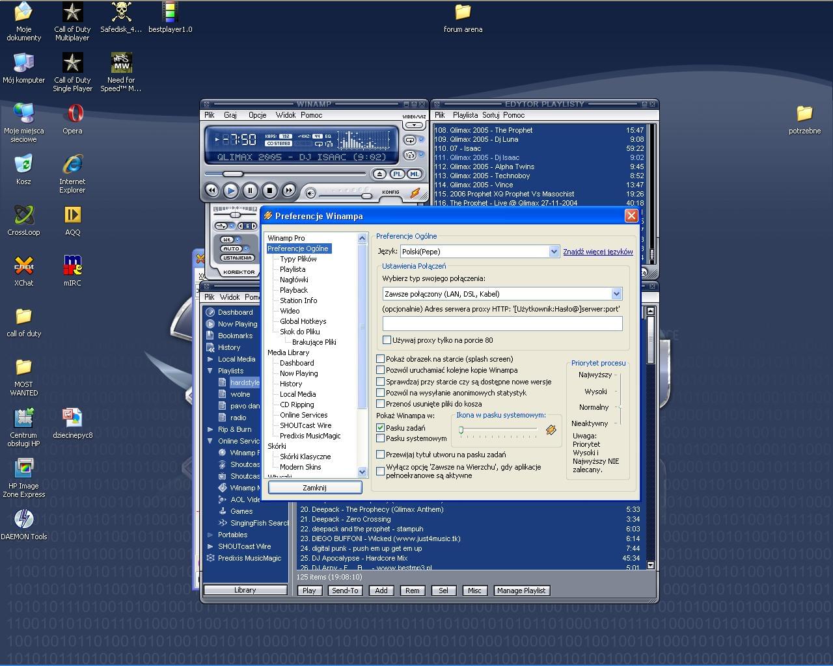
Task: Enable Pokaż obrazek na starcie checkbox
Action: point(381,359)
